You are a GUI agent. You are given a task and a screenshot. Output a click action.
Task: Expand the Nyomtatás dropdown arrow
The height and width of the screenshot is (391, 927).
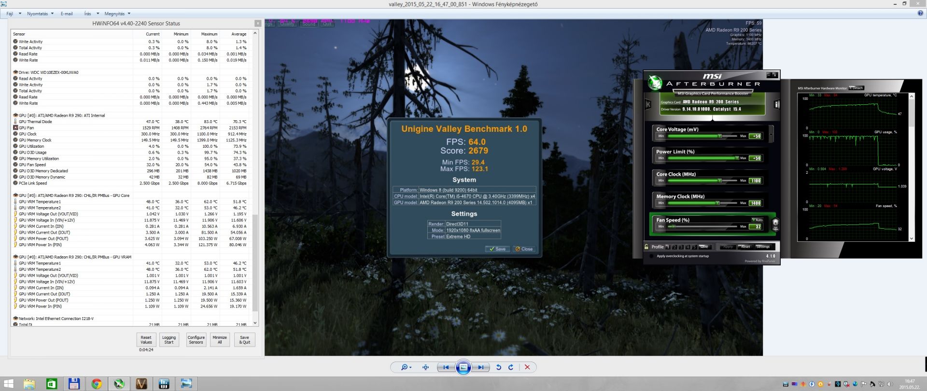pos(52,14)
